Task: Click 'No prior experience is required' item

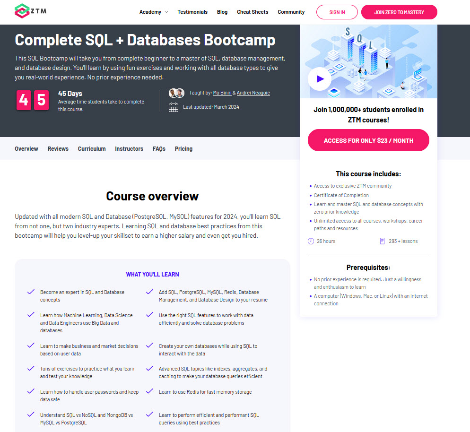Action: point(367,283)
